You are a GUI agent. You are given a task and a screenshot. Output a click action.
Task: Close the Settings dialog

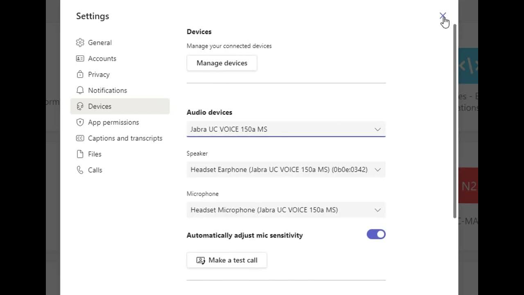(x=443, y=16)
